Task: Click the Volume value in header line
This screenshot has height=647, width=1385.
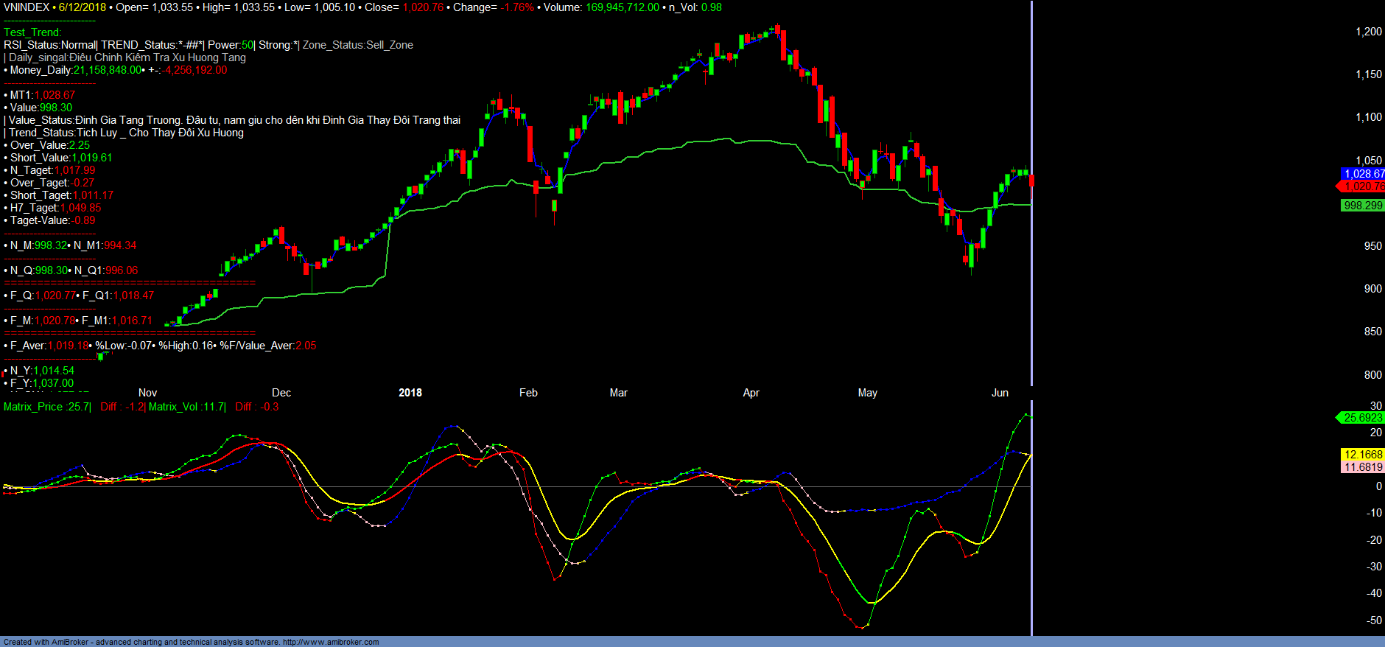Action: (622, 7)
